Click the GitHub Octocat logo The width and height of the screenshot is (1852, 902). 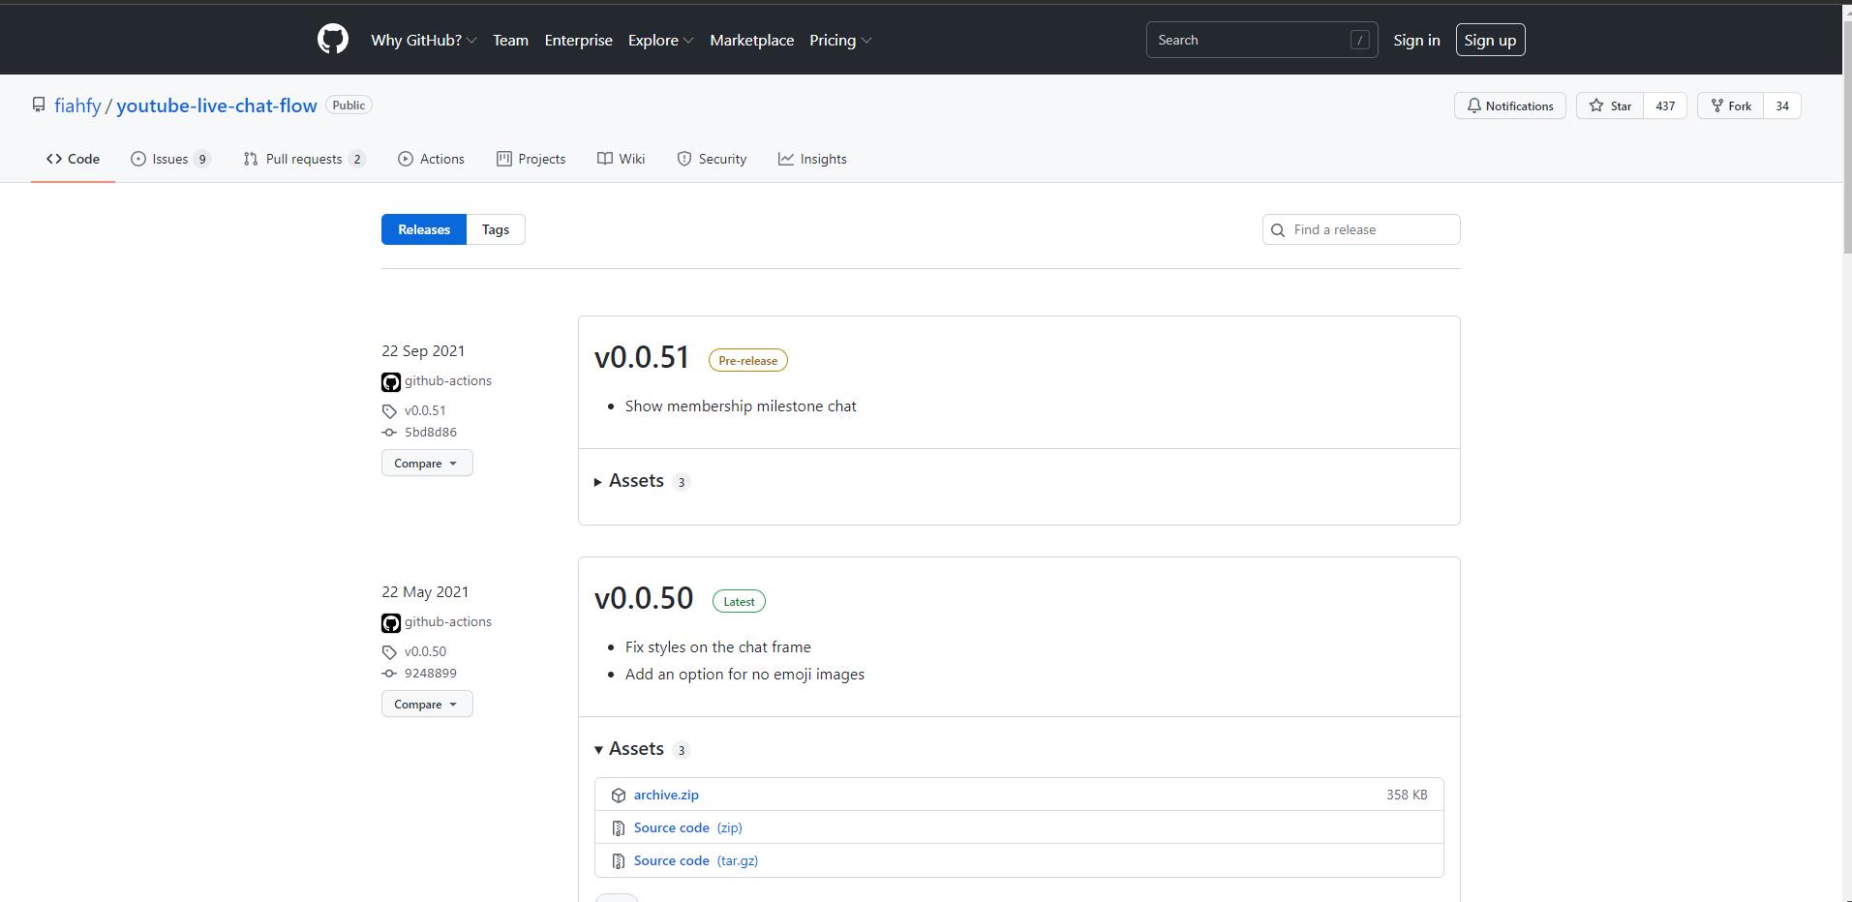333,40
